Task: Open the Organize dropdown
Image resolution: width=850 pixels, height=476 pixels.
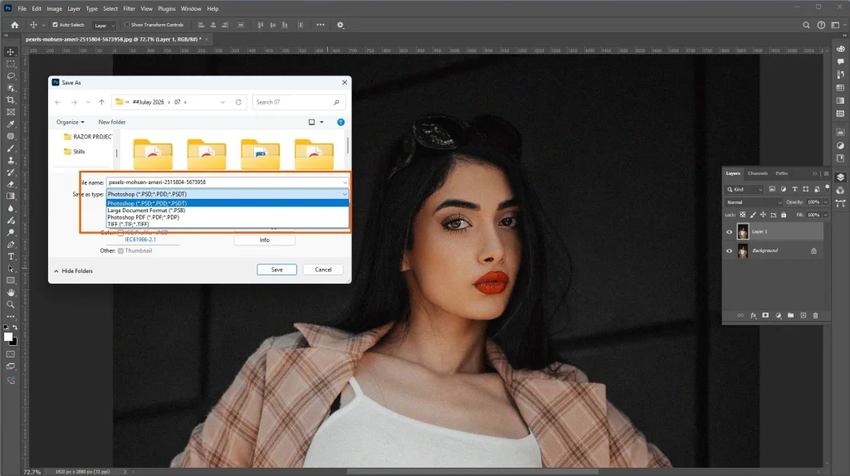Action: pos(70,123)
